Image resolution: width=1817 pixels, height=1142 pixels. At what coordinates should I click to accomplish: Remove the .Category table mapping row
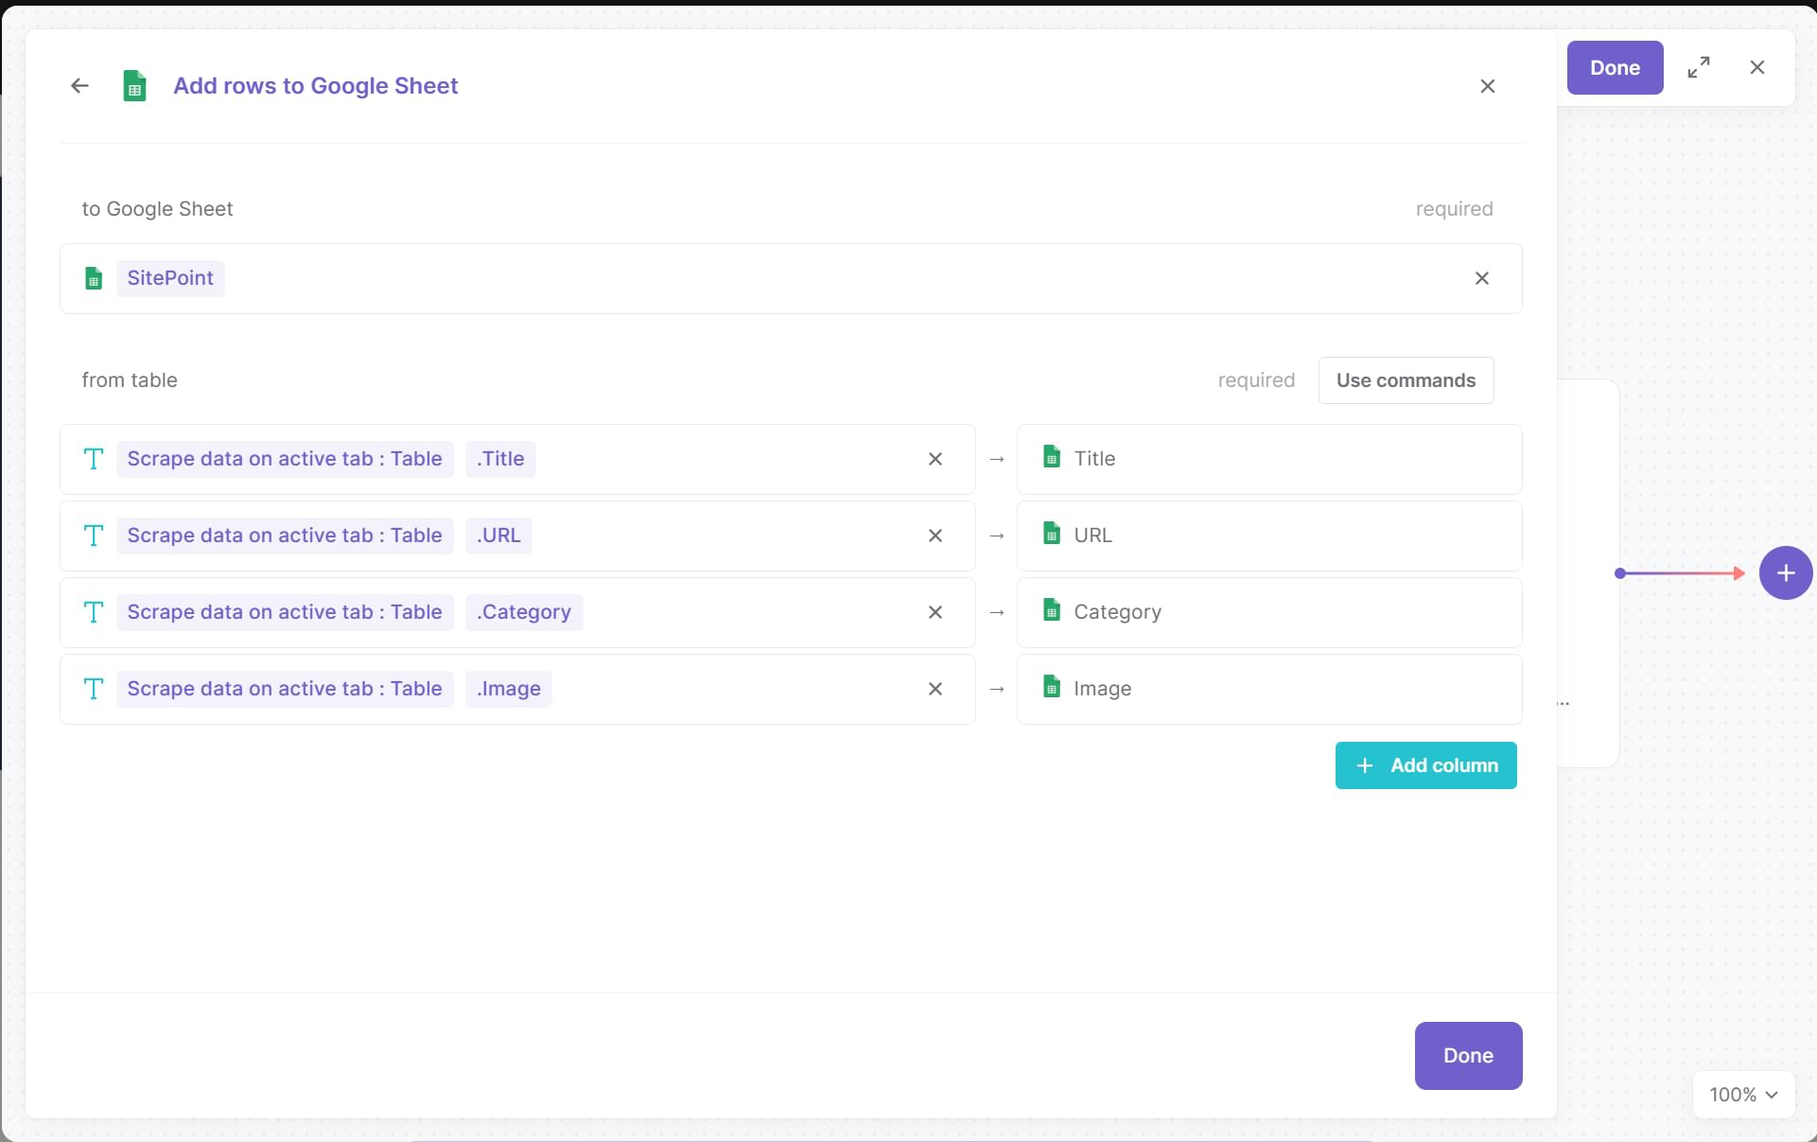935,612
